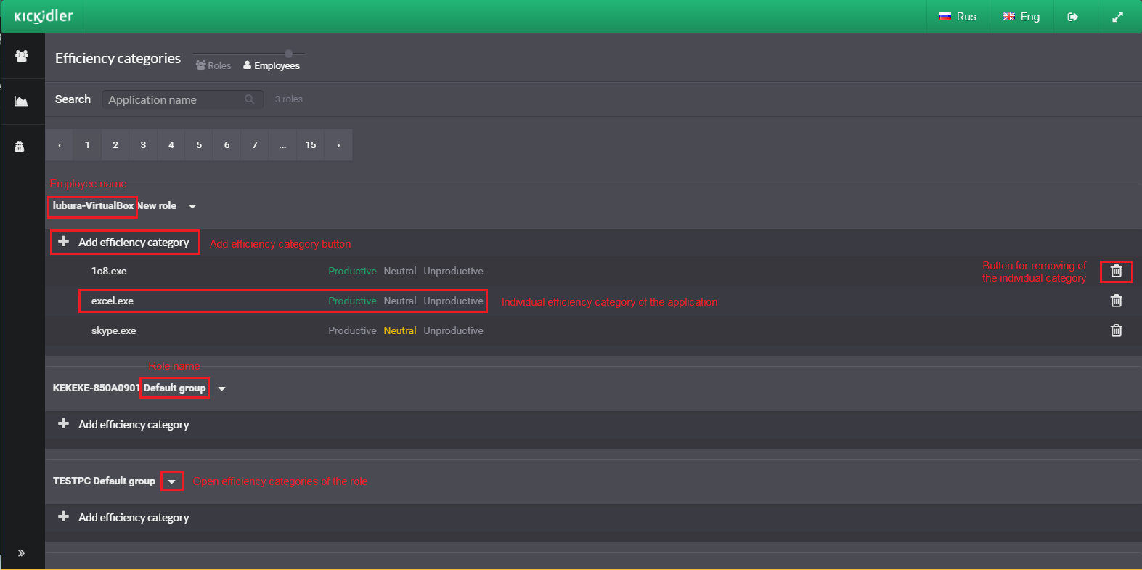Remove the excel.exe efficiency category
Viewport: 1142px width, 570px height.
1117,301
